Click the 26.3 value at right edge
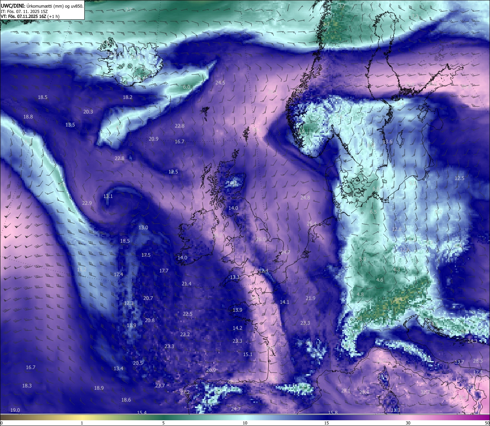This screenshot has height=426, width=490. [478, 361]
